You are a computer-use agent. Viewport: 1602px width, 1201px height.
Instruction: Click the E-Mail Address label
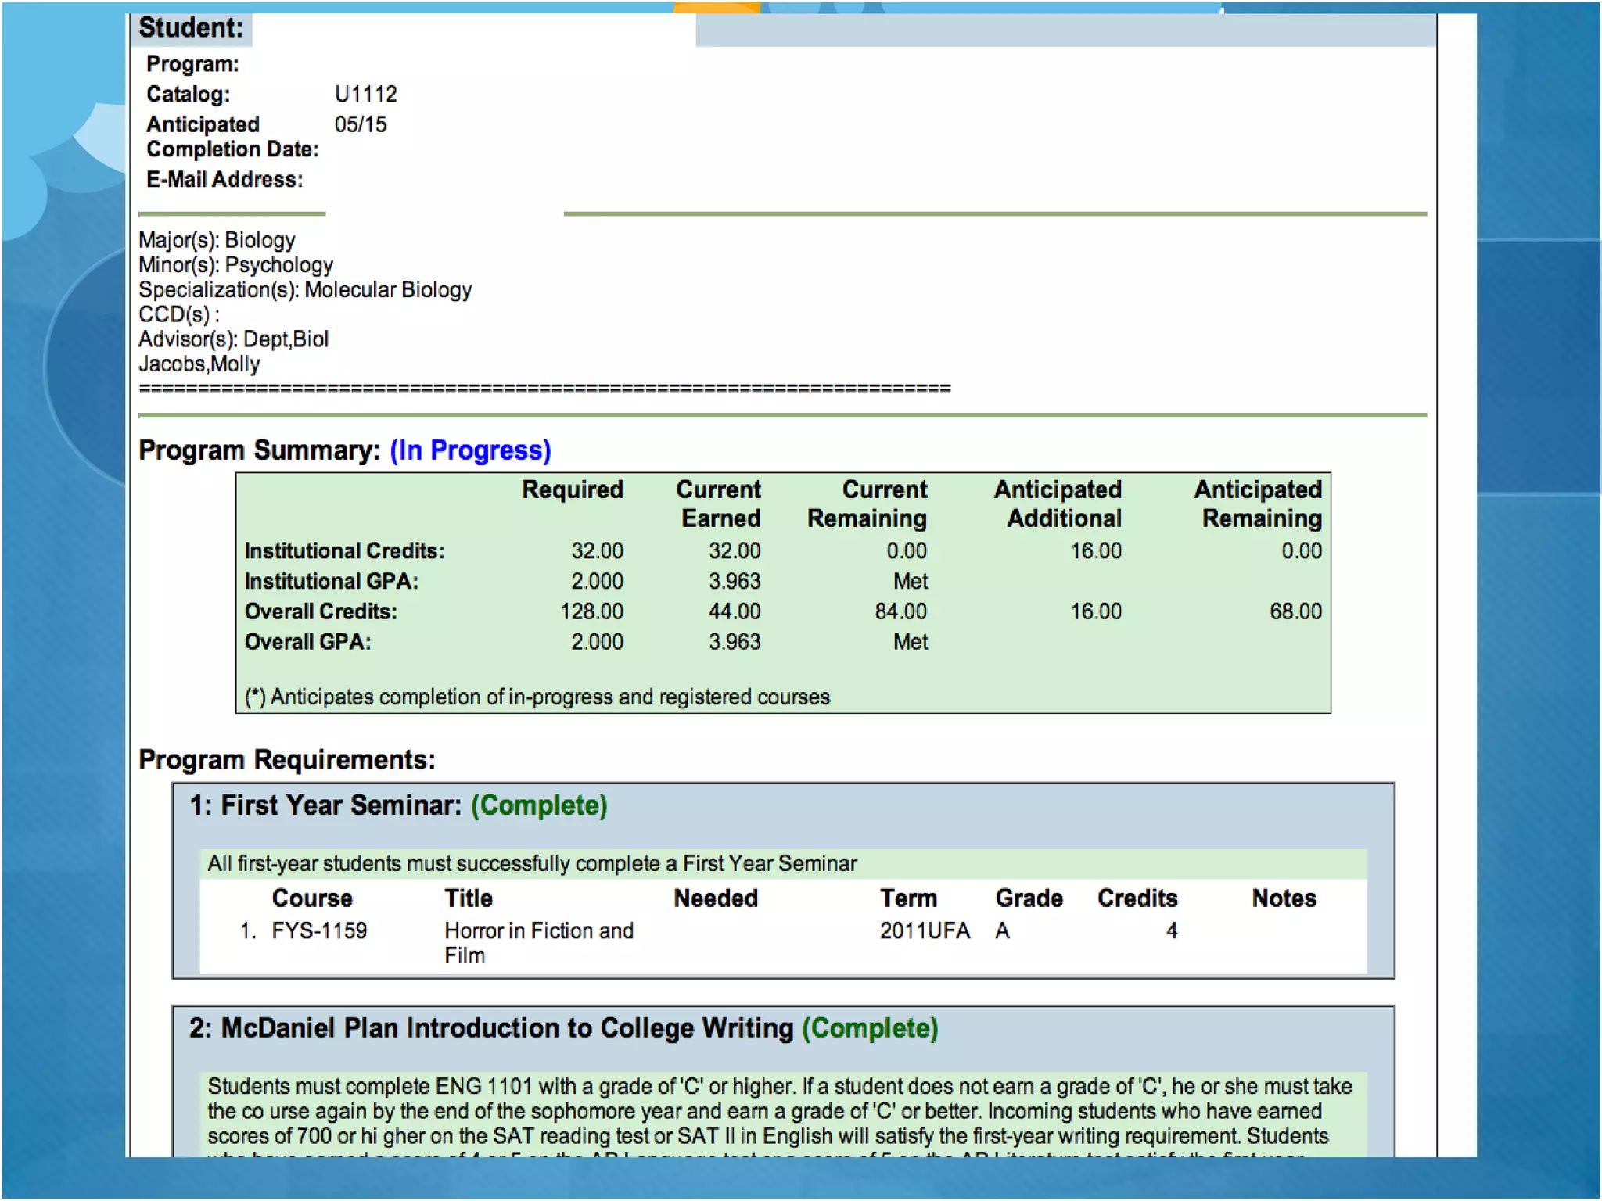click(224, 180)
